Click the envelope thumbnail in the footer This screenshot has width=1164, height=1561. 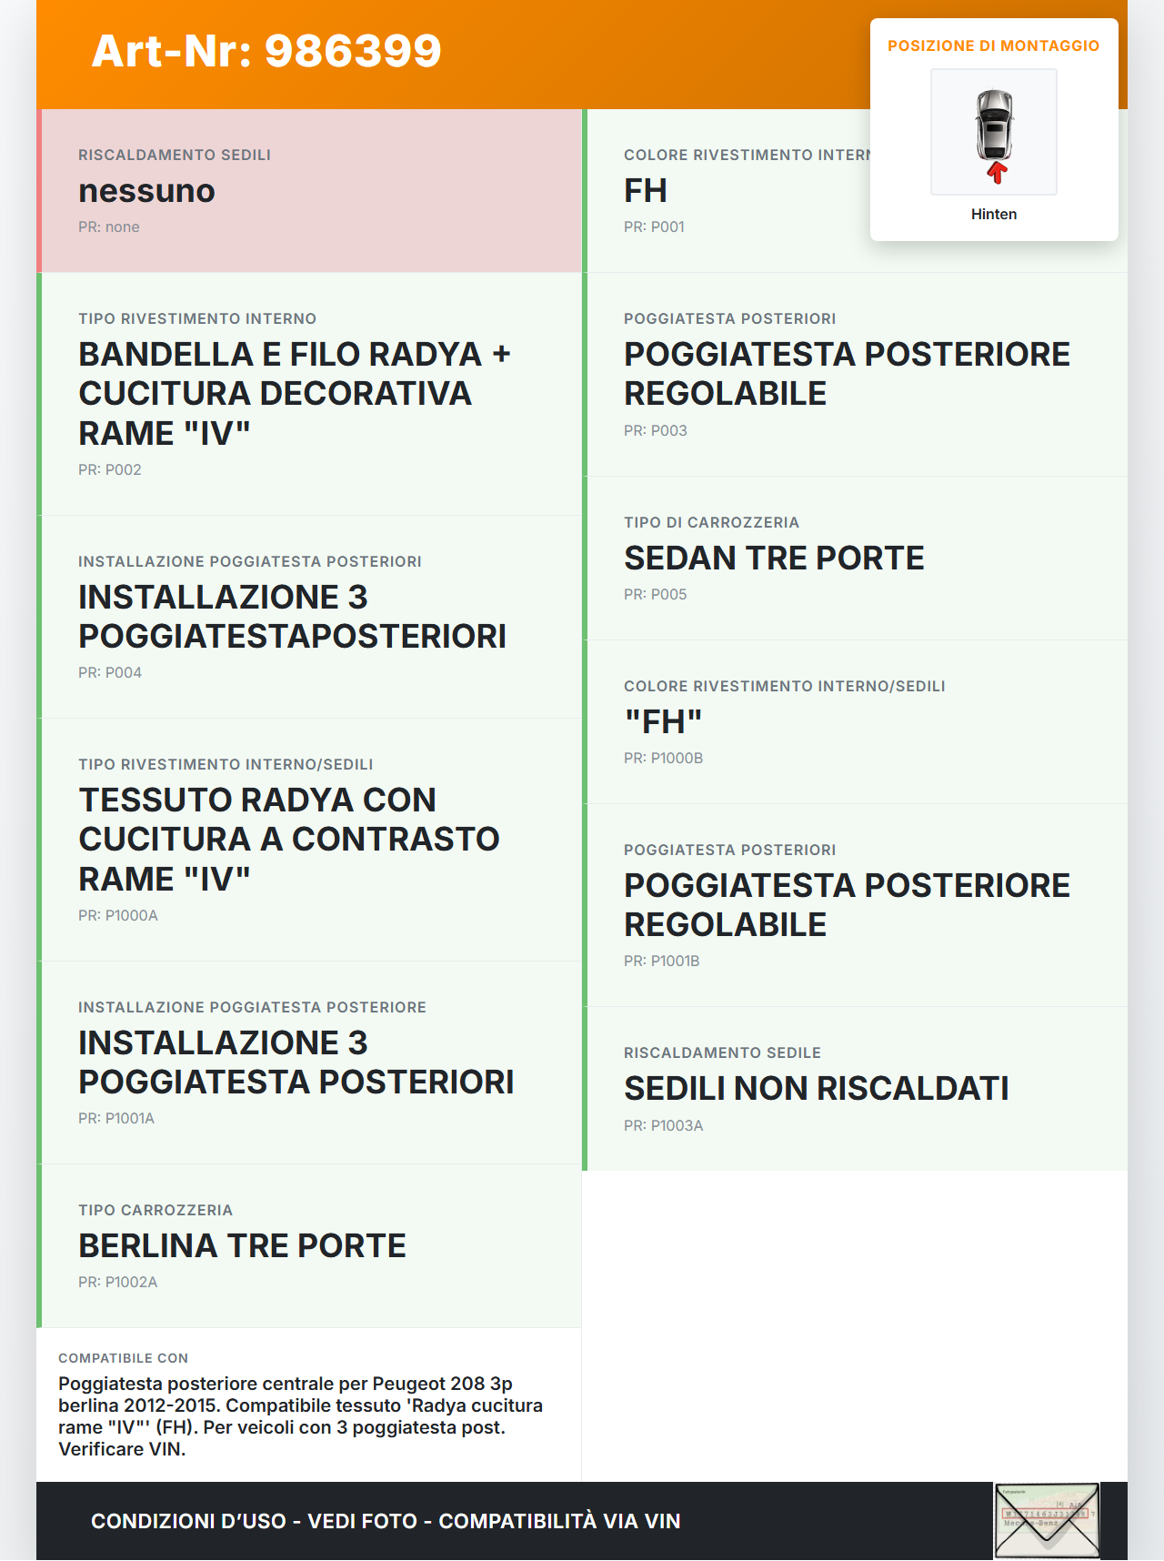pos(1047,1521)
